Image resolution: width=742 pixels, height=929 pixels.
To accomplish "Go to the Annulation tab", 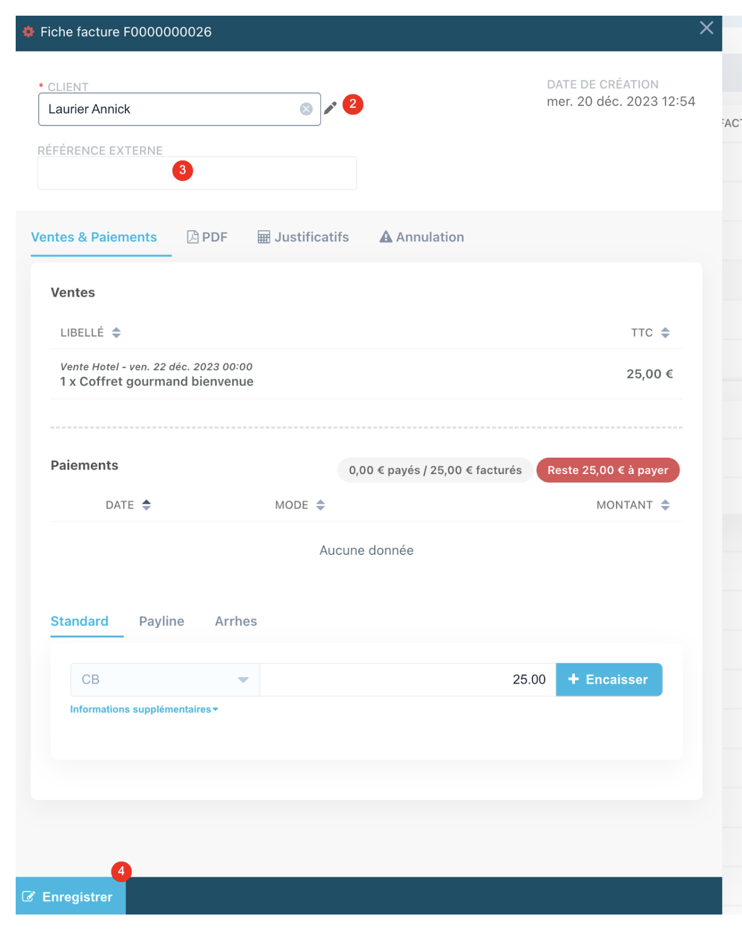I will click(422, 237).
